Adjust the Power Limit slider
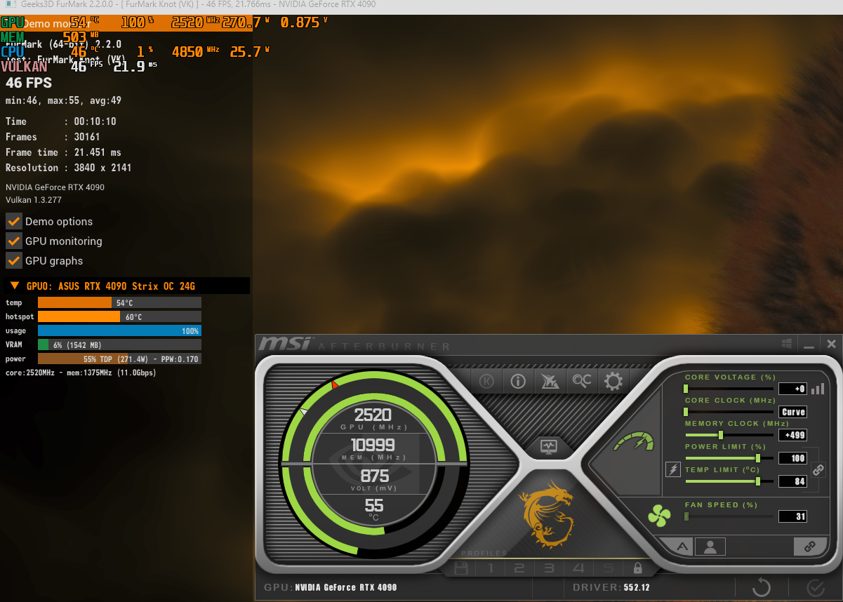Screen dimensions: 843x602 point(729,458)
